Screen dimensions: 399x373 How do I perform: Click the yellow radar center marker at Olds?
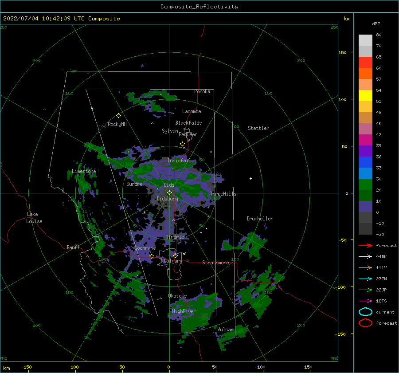click(x=169, y=193)
